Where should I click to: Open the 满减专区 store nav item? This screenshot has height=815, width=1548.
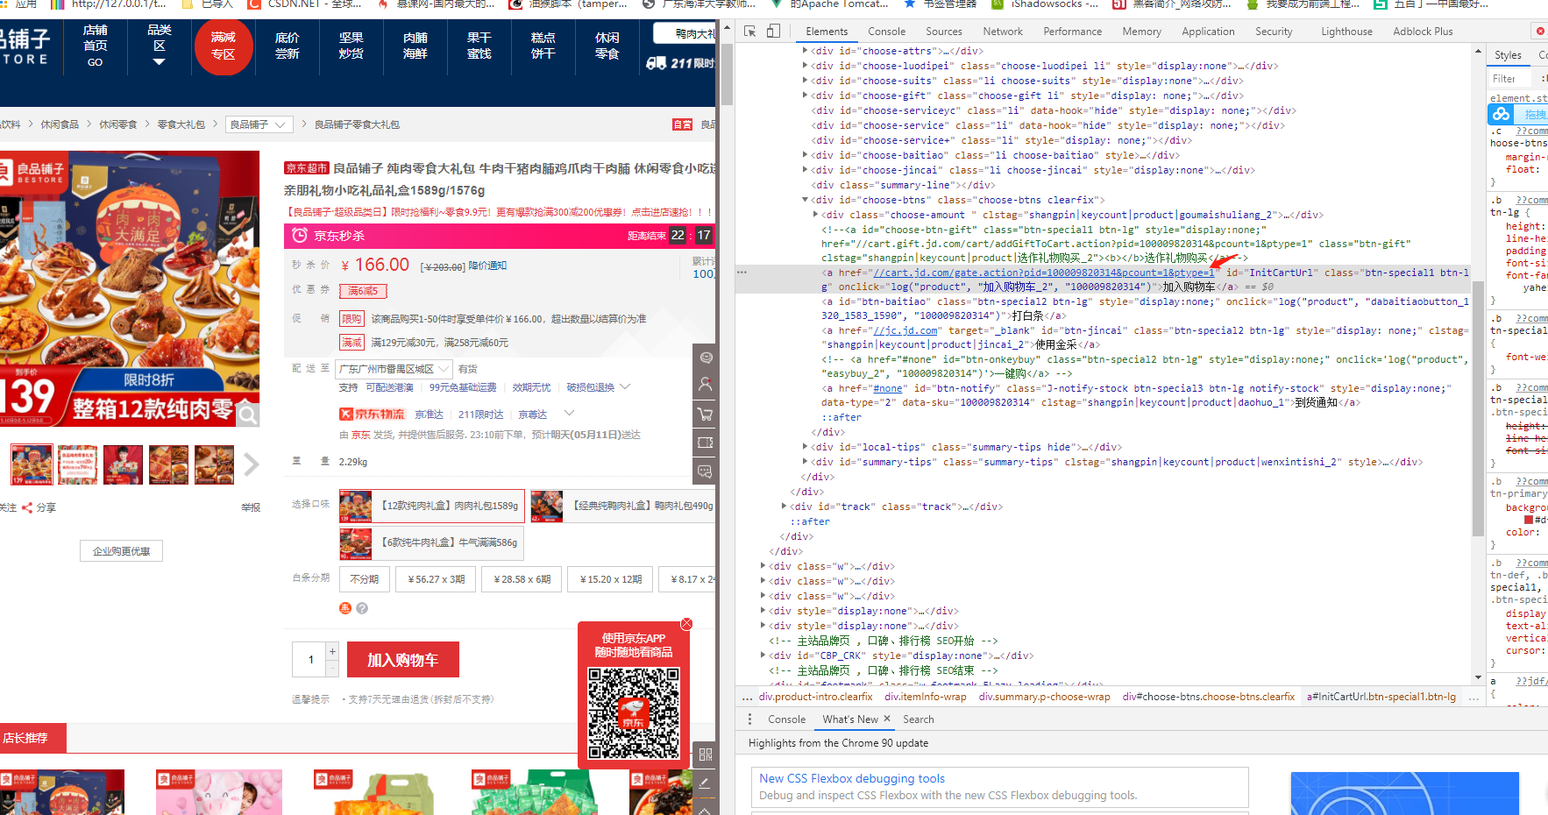(223, 46)
